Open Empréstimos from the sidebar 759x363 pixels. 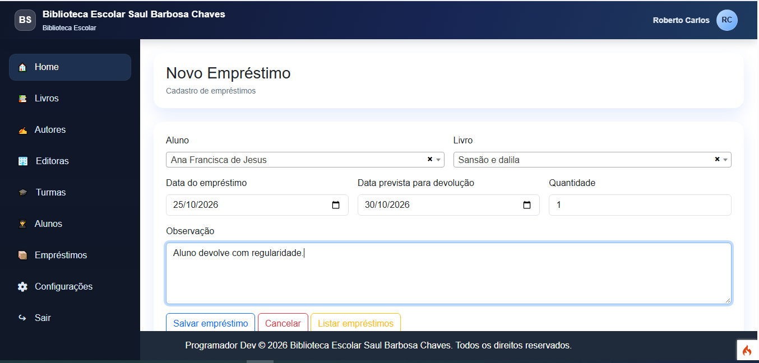[x=70, y=255]
